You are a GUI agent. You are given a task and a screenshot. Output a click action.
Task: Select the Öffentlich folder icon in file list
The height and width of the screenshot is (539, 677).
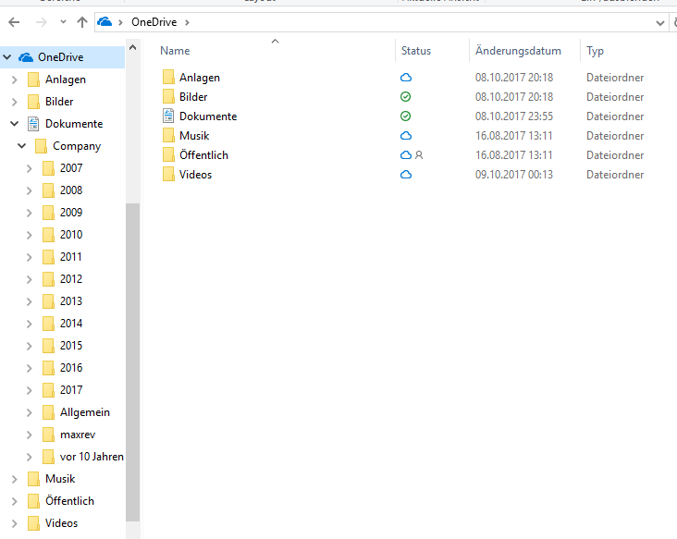(168, 155)
